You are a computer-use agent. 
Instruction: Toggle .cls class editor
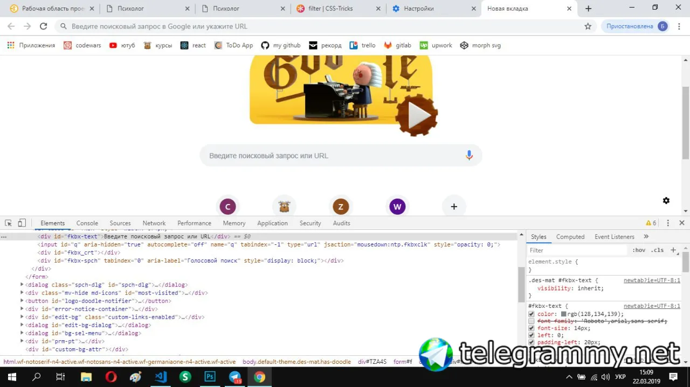point(658,250)
